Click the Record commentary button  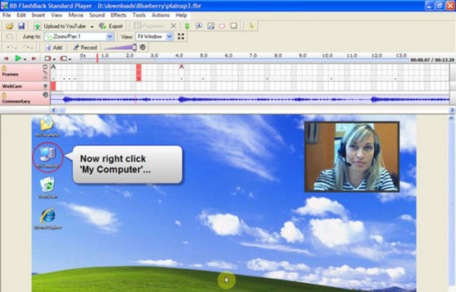84,47
